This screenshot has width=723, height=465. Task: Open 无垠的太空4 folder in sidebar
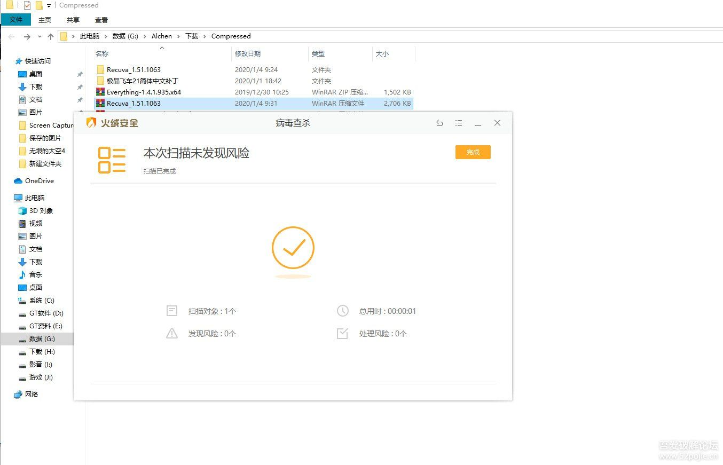click(42, 151)
